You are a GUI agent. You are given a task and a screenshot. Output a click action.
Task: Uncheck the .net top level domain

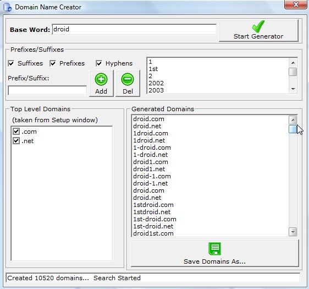(16, 141)
